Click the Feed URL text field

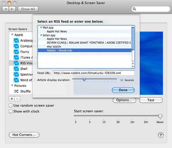[93, 73]
